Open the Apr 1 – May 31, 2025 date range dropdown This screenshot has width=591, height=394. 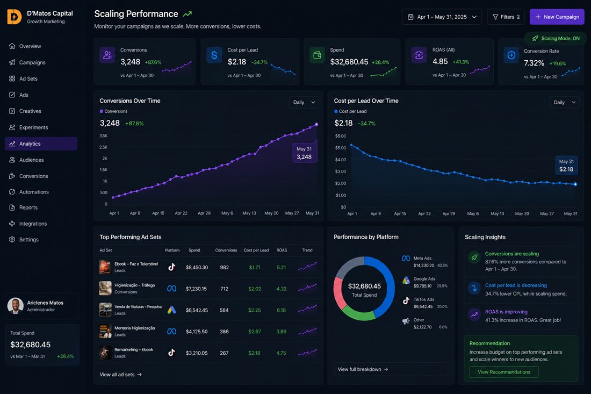click(442, 17)
